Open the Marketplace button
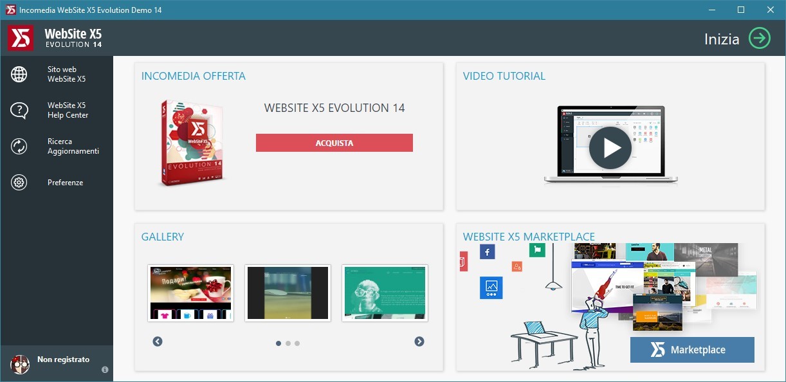Viewport: 786px width, 382px height. pyautogui.click(x=691, y=350)
